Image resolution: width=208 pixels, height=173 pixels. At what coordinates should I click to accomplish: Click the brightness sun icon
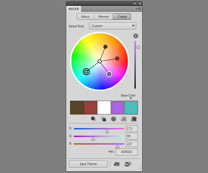[x=136, y=36]
